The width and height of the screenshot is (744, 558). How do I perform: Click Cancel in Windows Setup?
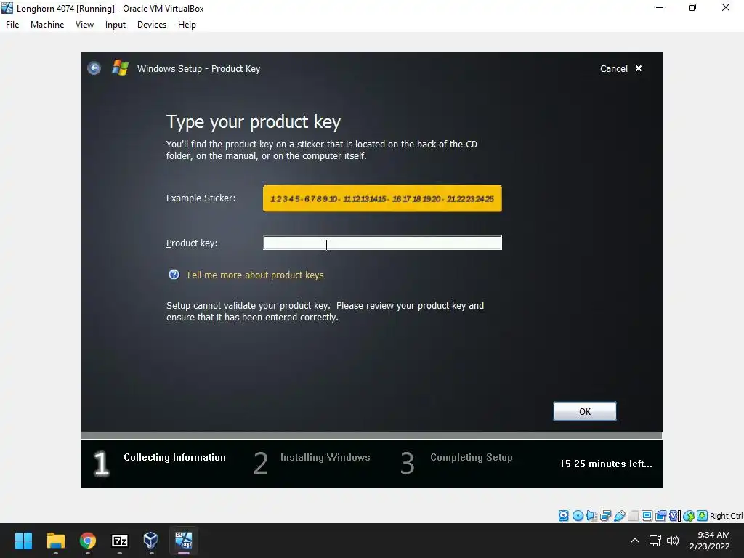[613, 68]
